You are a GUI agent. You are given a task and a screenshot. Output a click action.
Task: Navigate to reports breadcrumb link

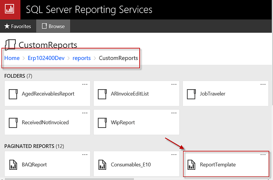coord(81,58)
